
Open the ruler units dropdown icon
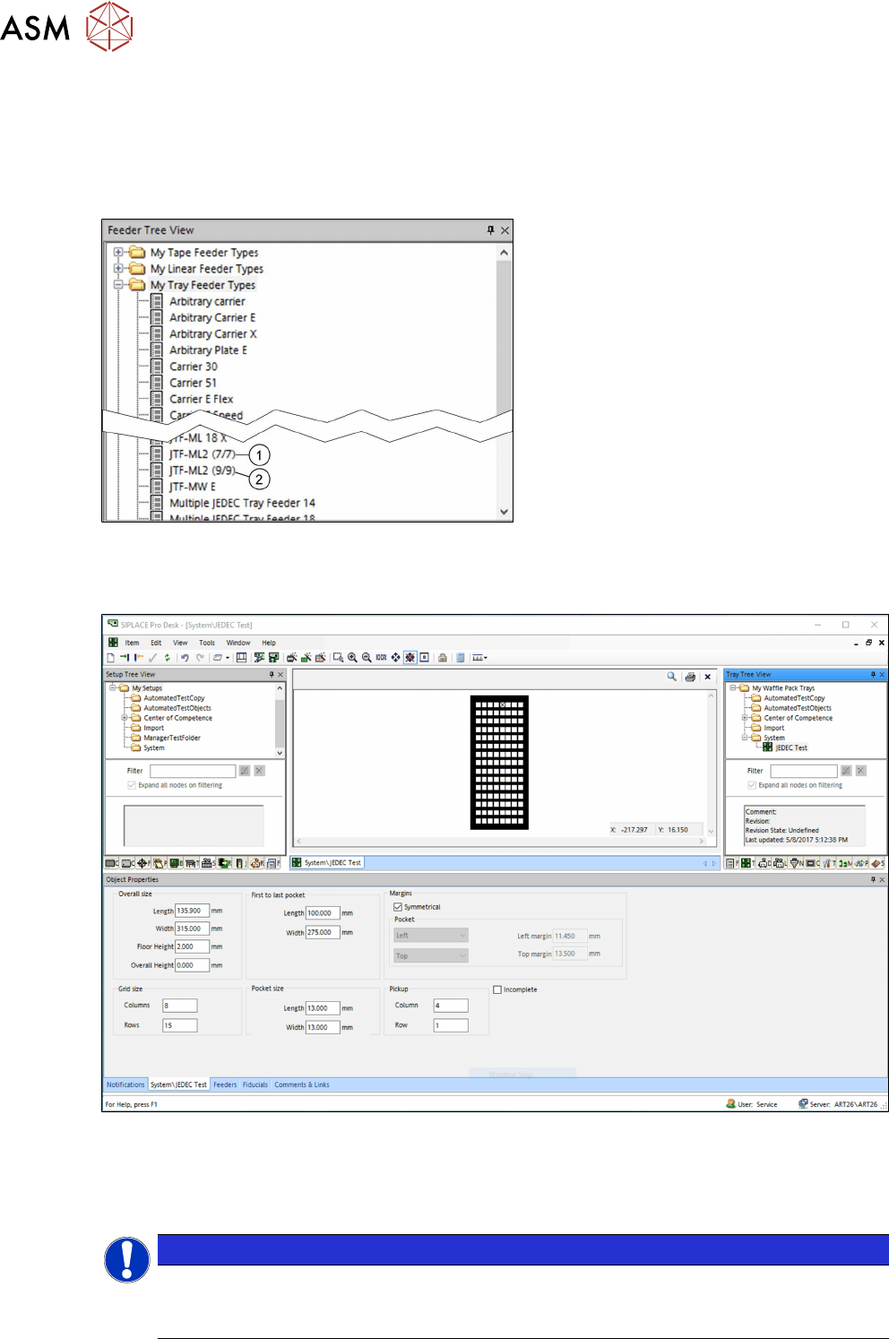point(479,657)
